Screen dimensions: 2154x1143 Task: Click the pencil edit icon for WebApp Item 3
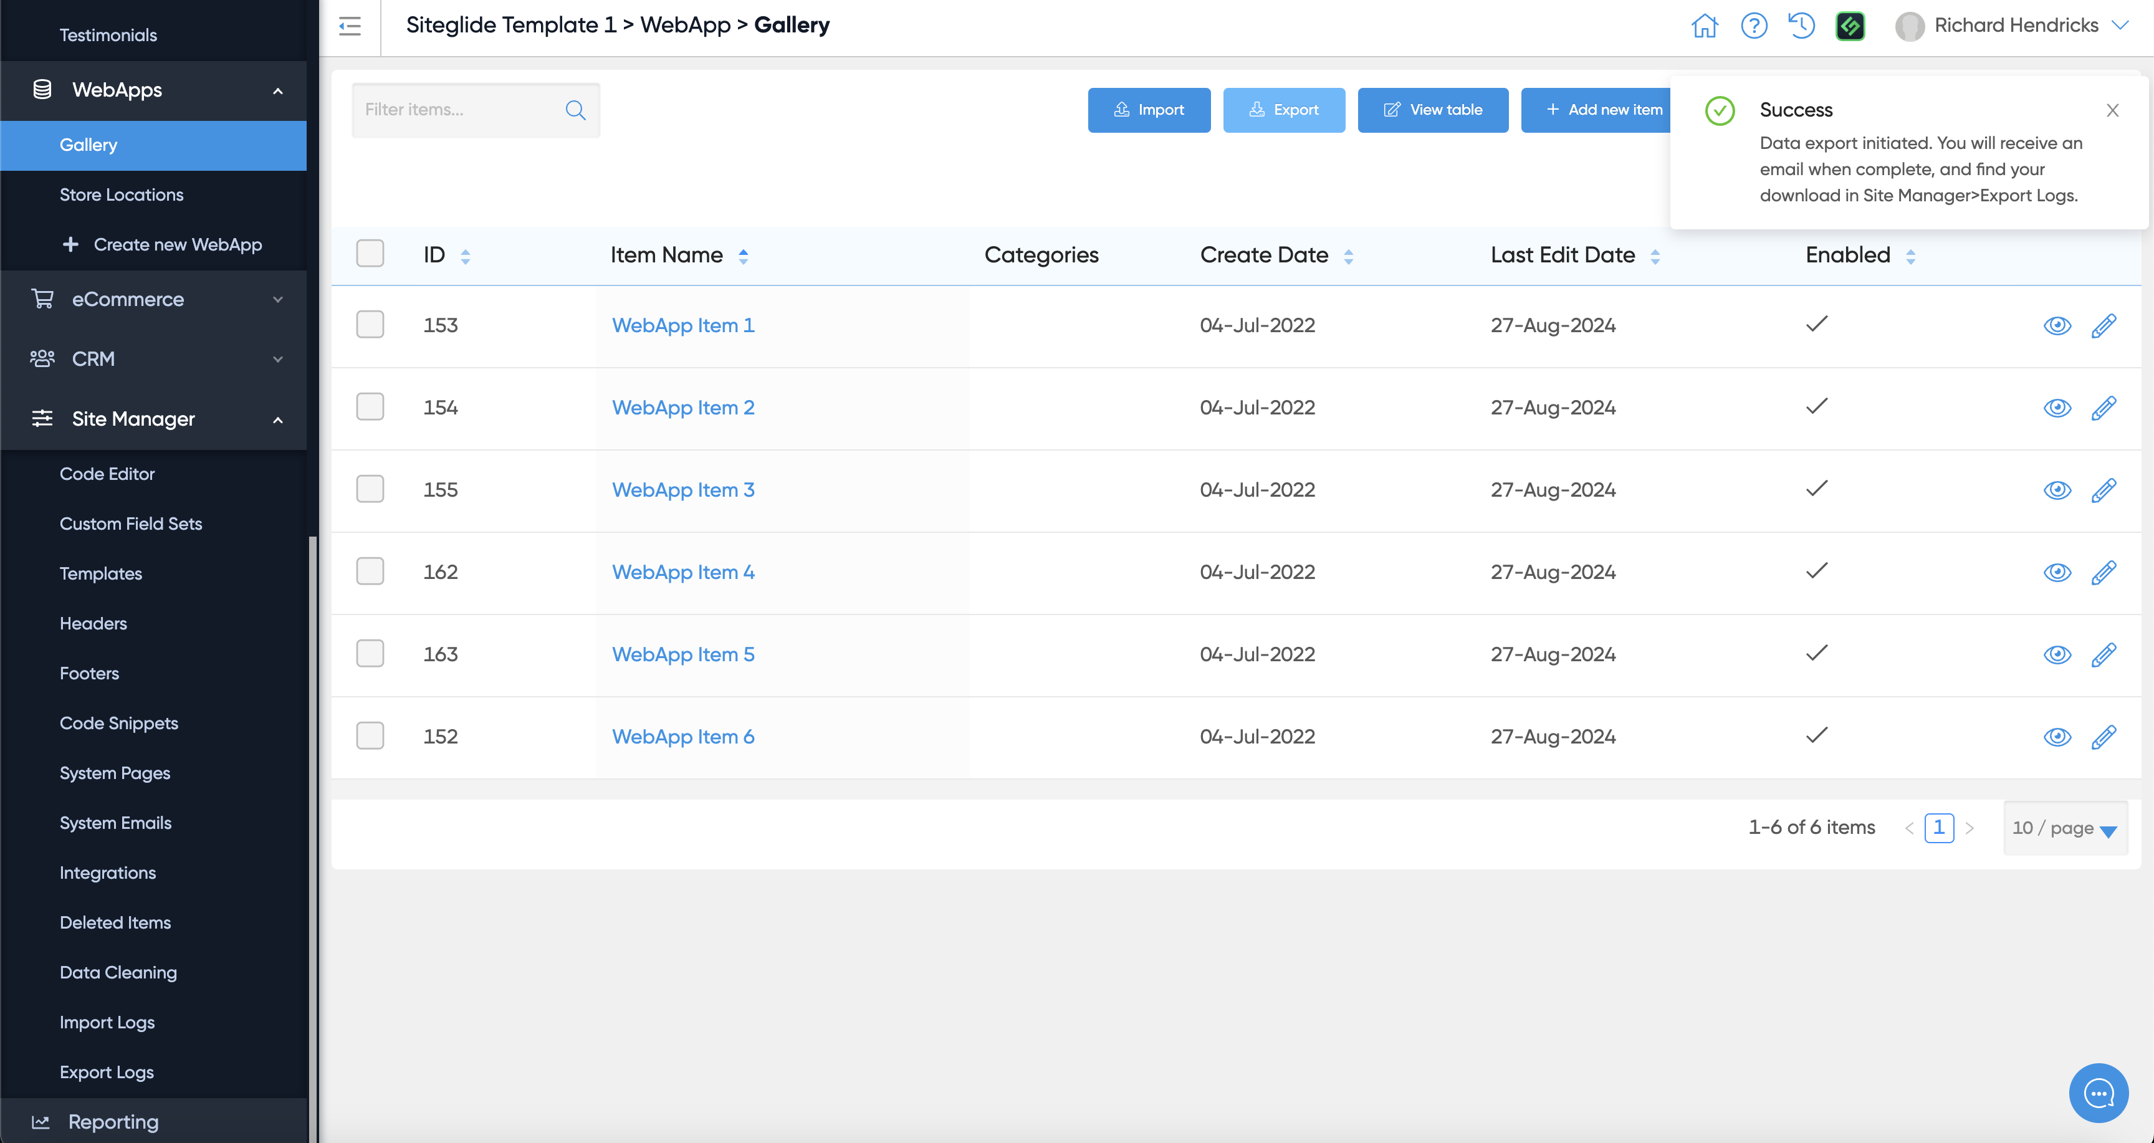coord(2103,490)
